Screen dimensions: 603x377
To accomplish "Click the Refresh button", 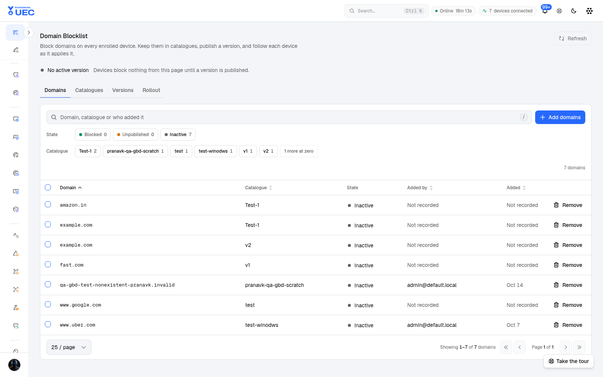I will pyautogui.click(x=572, y=38).
